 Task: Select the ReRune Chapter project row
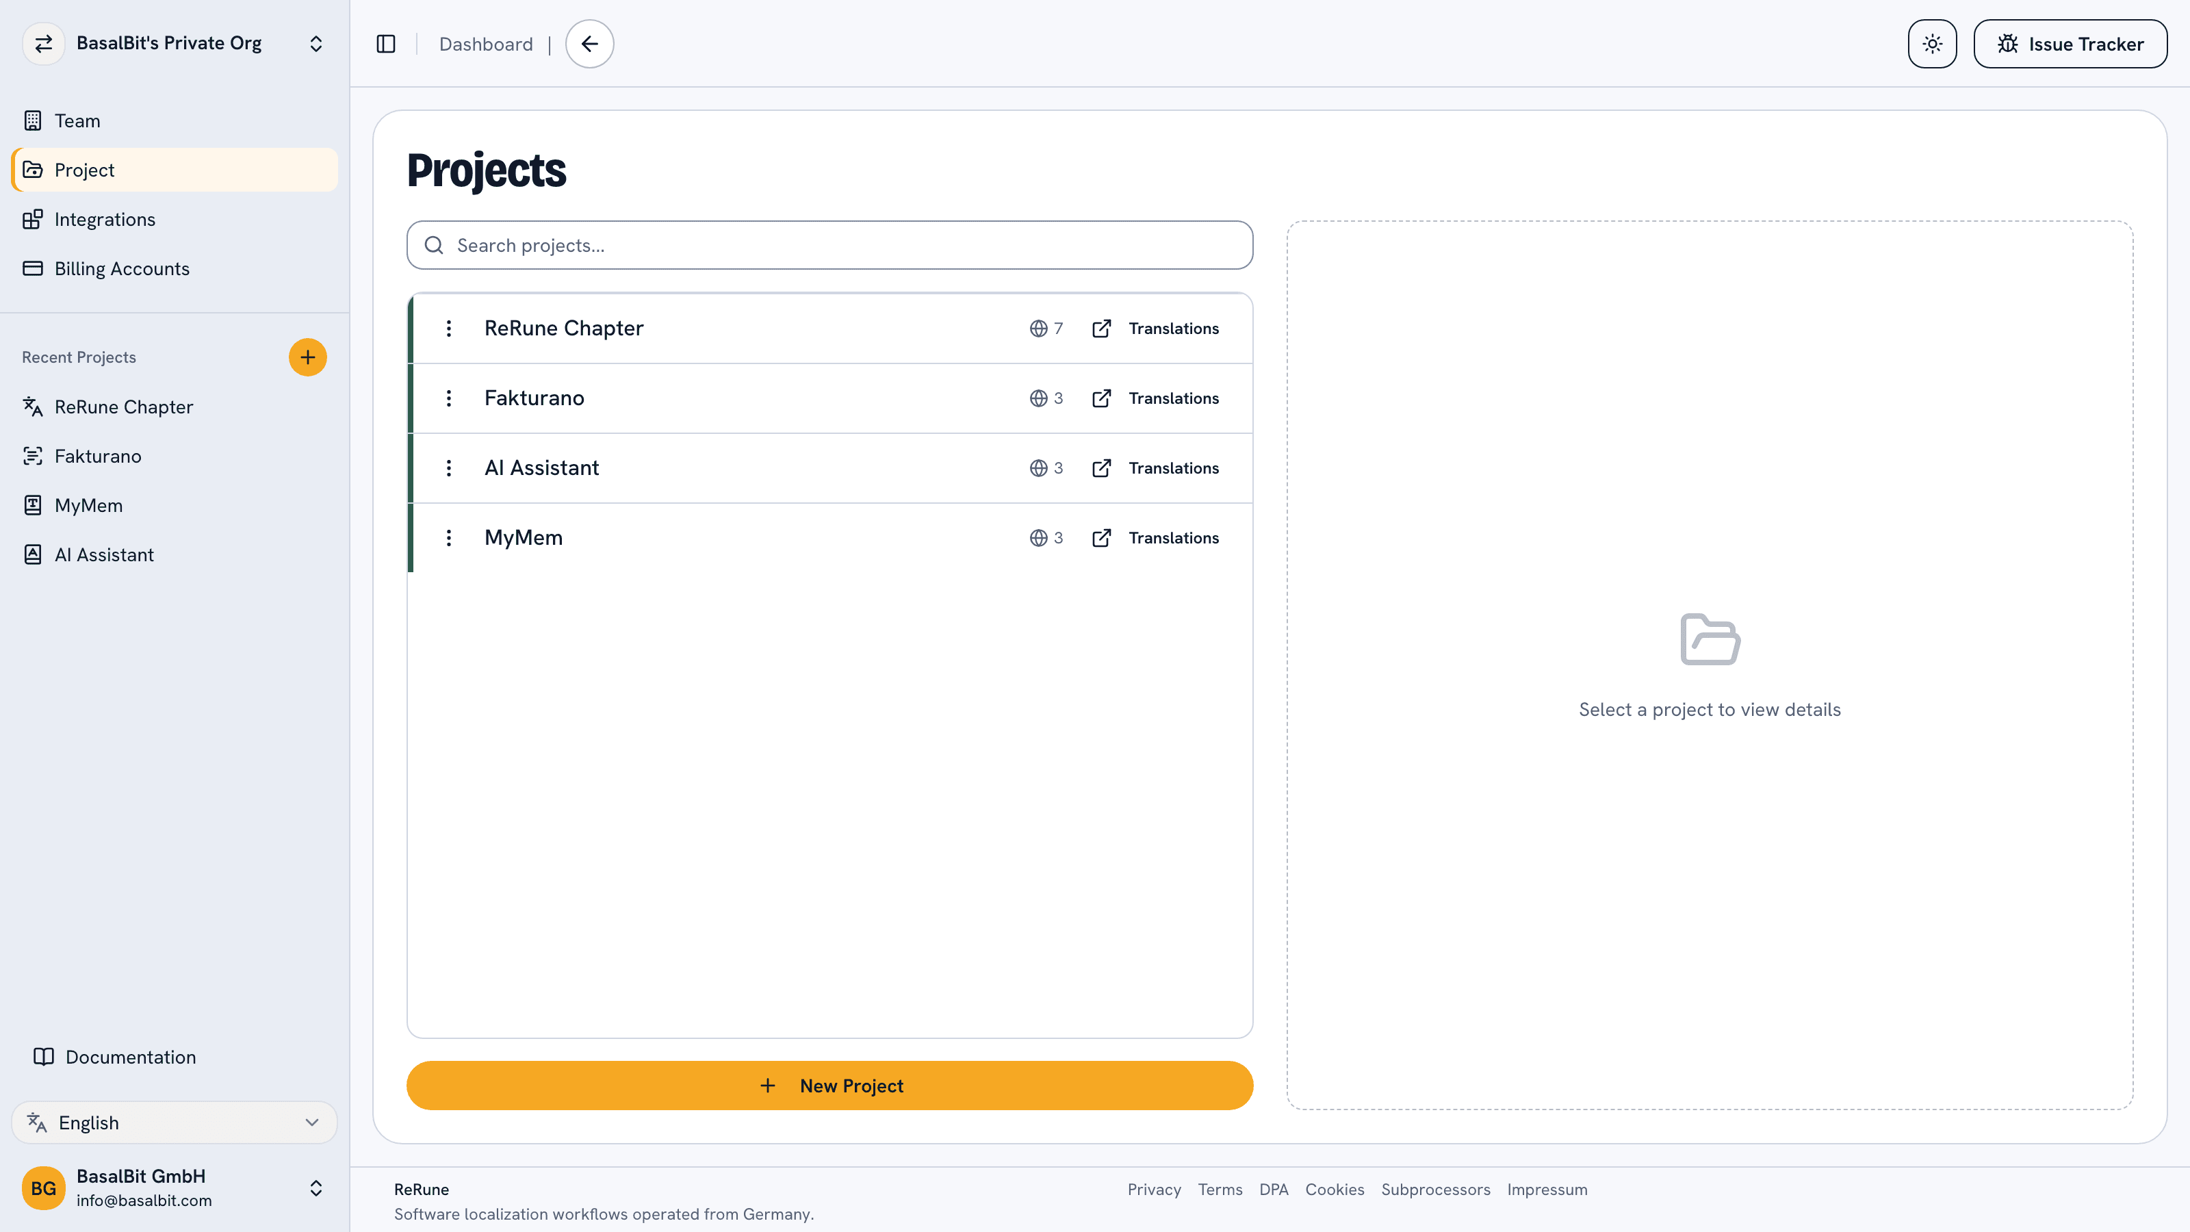(829, 329)
